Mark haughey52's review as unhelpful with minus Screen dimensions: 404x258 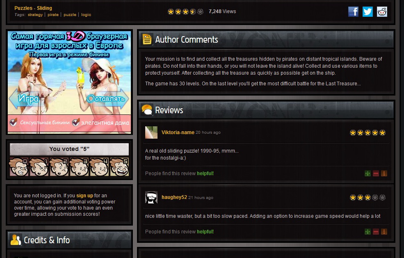(x=376, y=232)
